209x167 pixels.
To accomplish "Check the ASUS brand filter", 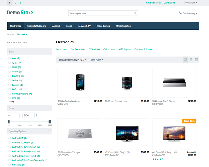I will 10,67.
